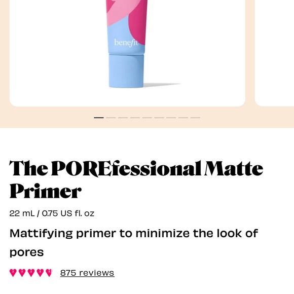Viewport: 294px width, 294px height.
Task: Select the fourth carousel slide indicator
Action: coord(135,118)
